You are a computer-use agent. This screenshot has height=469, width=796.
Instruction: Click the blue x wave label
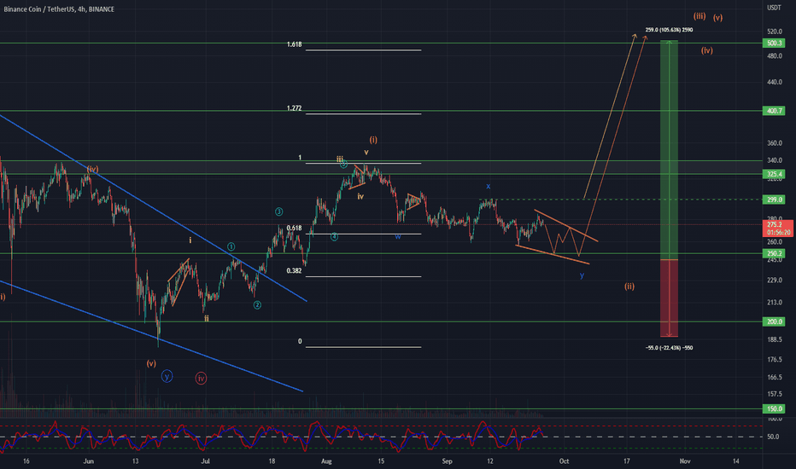[x=489, y=187]
